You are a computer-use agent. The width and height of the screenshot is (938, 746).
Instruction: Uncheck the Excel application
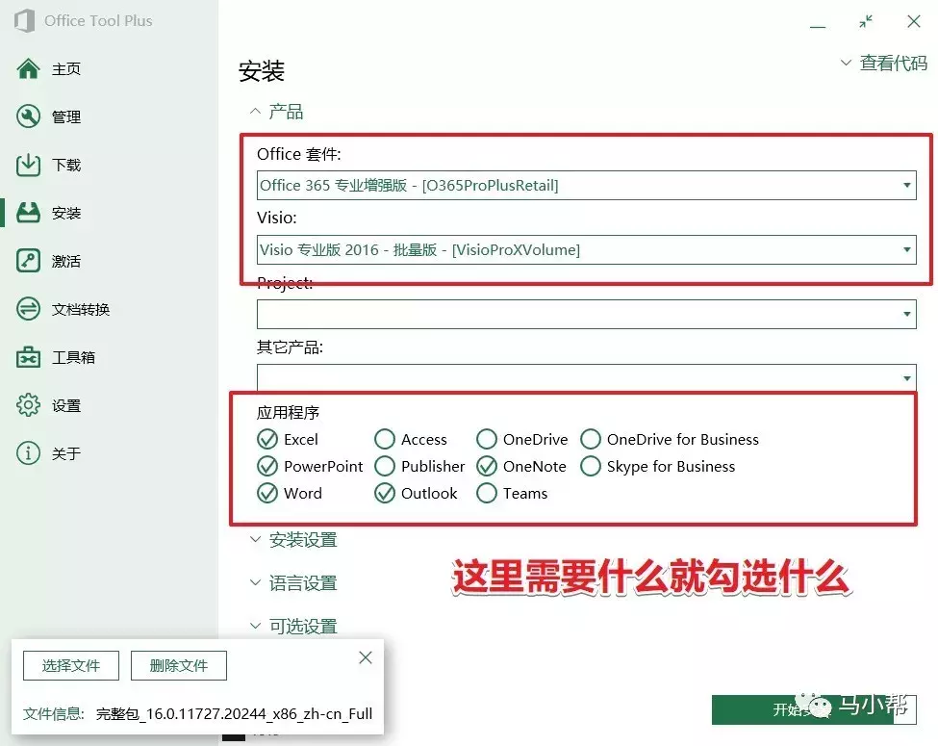point(267,440)
